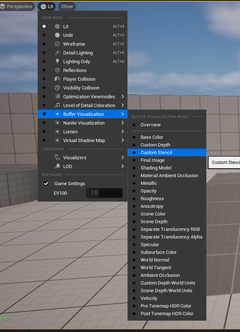Select the Base Color radio bullet
240x332 pixels.
coord(134,137)
